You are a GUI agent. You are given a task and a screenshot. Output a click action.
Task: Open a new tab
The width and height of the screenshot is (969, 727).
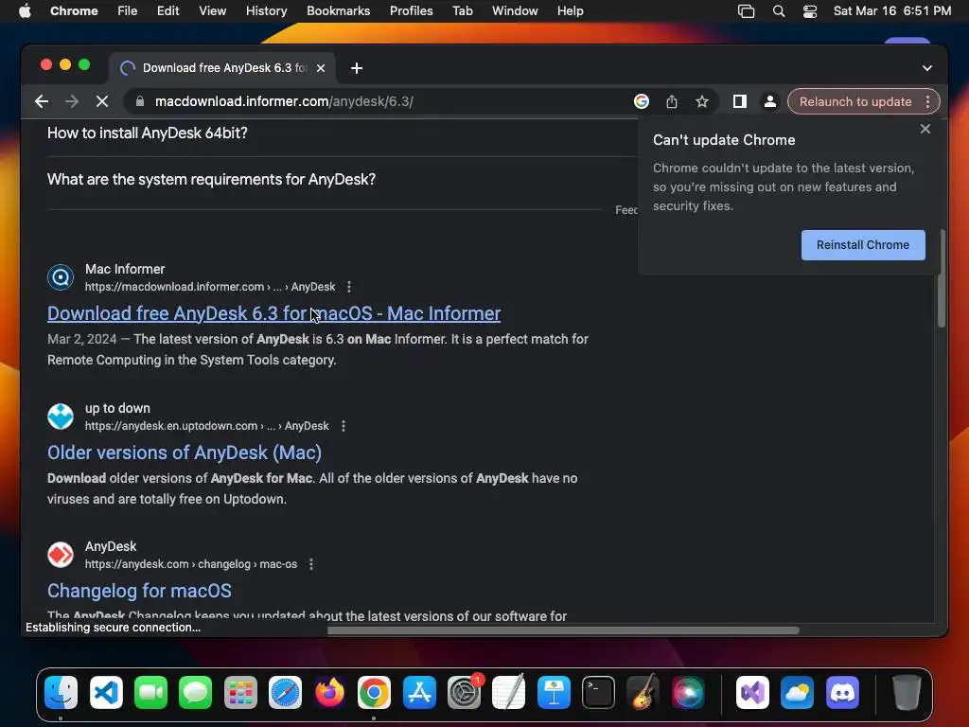pos(357,68)
